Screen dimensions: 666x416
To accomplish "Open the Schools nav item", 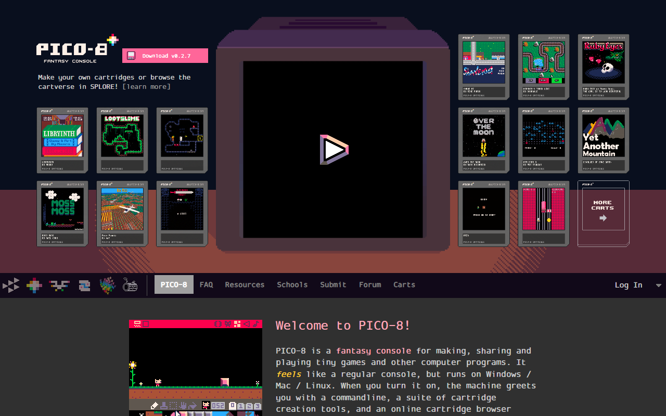I will coord(292,284).
